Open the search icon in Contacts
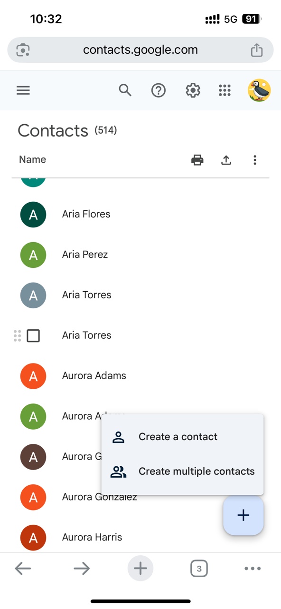The width and height of the screenshot is (281, 609). click(x=125, y=90)
